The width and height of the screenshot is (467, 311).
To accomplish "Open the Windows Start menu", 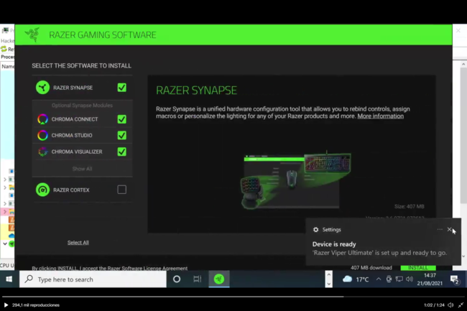I will tap(9, 279).
